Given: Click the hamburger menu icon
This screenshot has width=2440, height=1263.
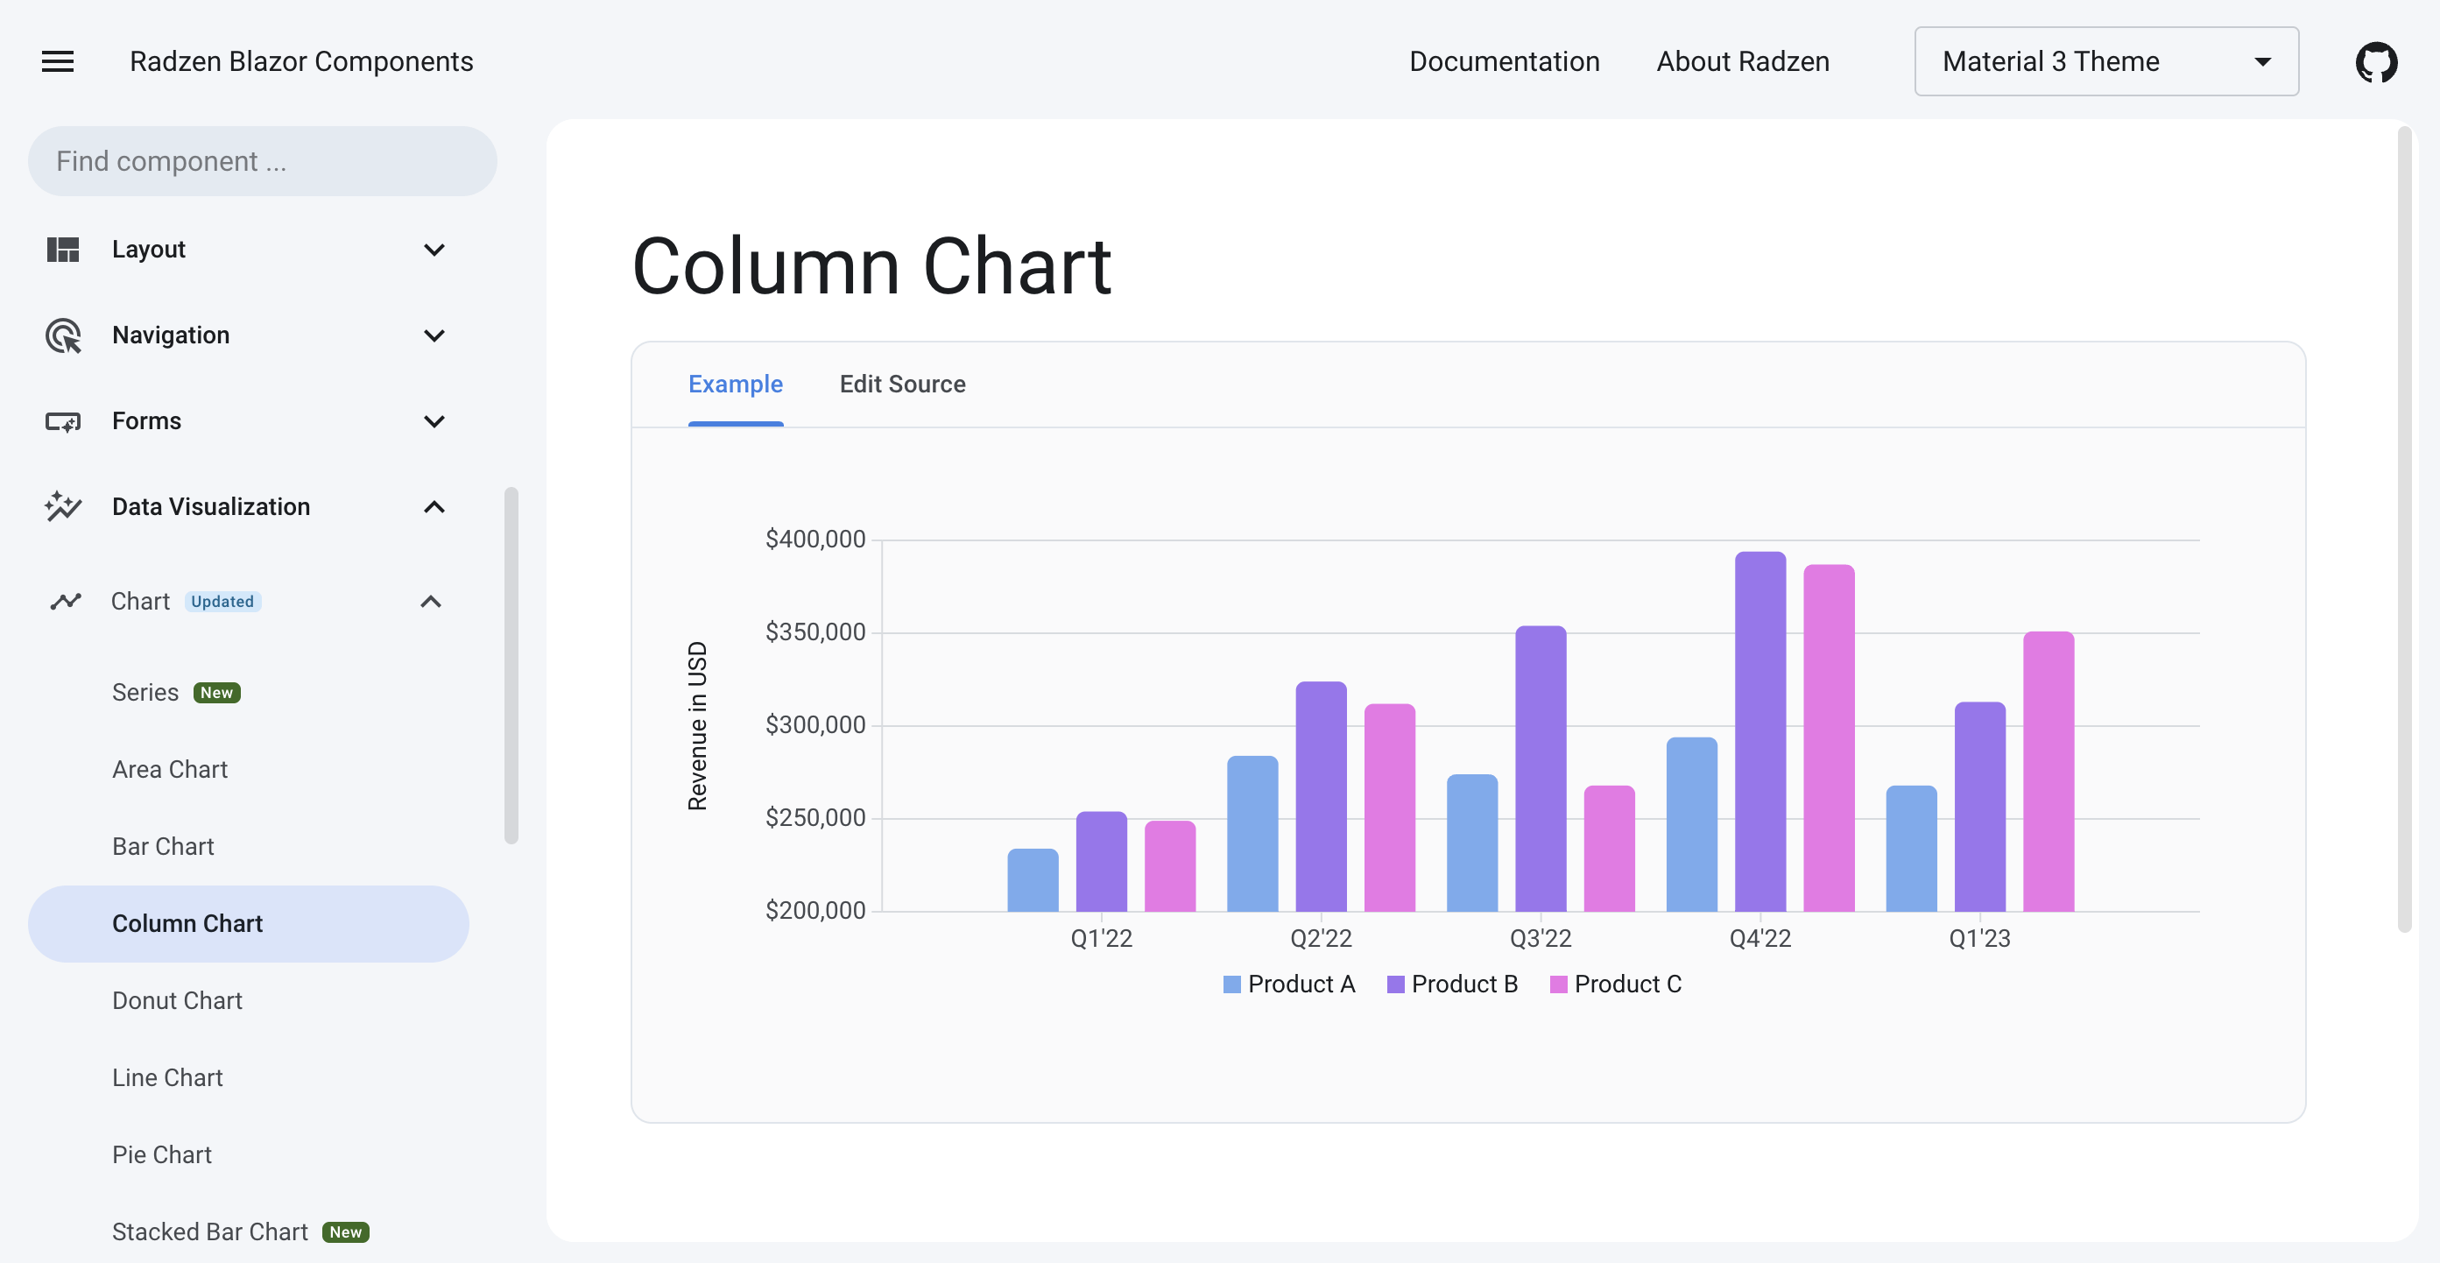Looking at the screenshot, I should point(58,61).
